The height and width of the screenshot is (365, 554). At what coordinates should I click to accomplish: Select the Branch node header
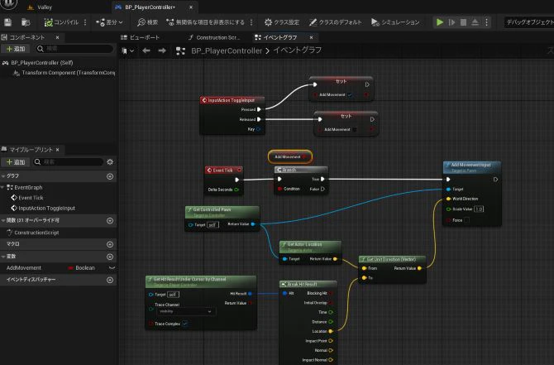coord(301,170)
